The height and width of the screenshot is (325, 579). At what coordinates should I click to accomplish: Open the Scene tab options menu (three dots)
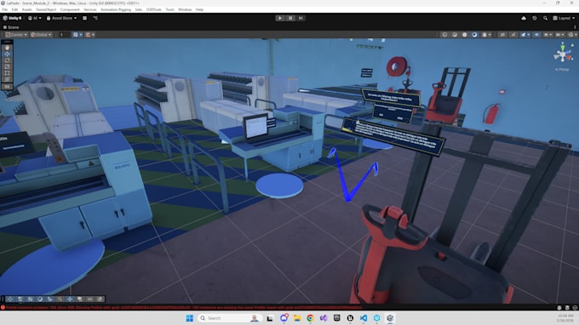(575, 27)
